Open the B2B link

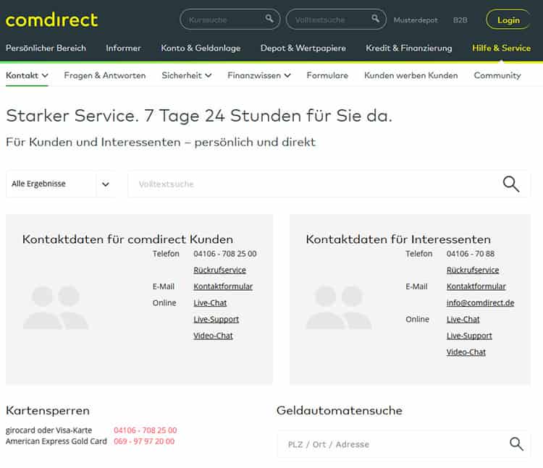[460, 20]
